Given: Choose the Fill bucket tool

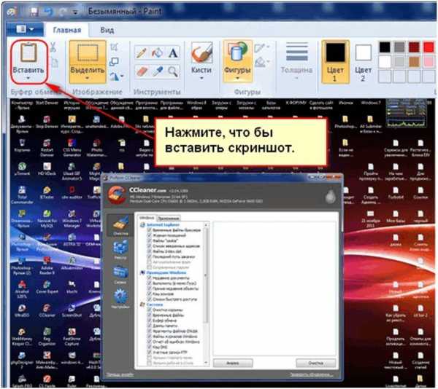Looking at the screenshot, I should [158, 52].
